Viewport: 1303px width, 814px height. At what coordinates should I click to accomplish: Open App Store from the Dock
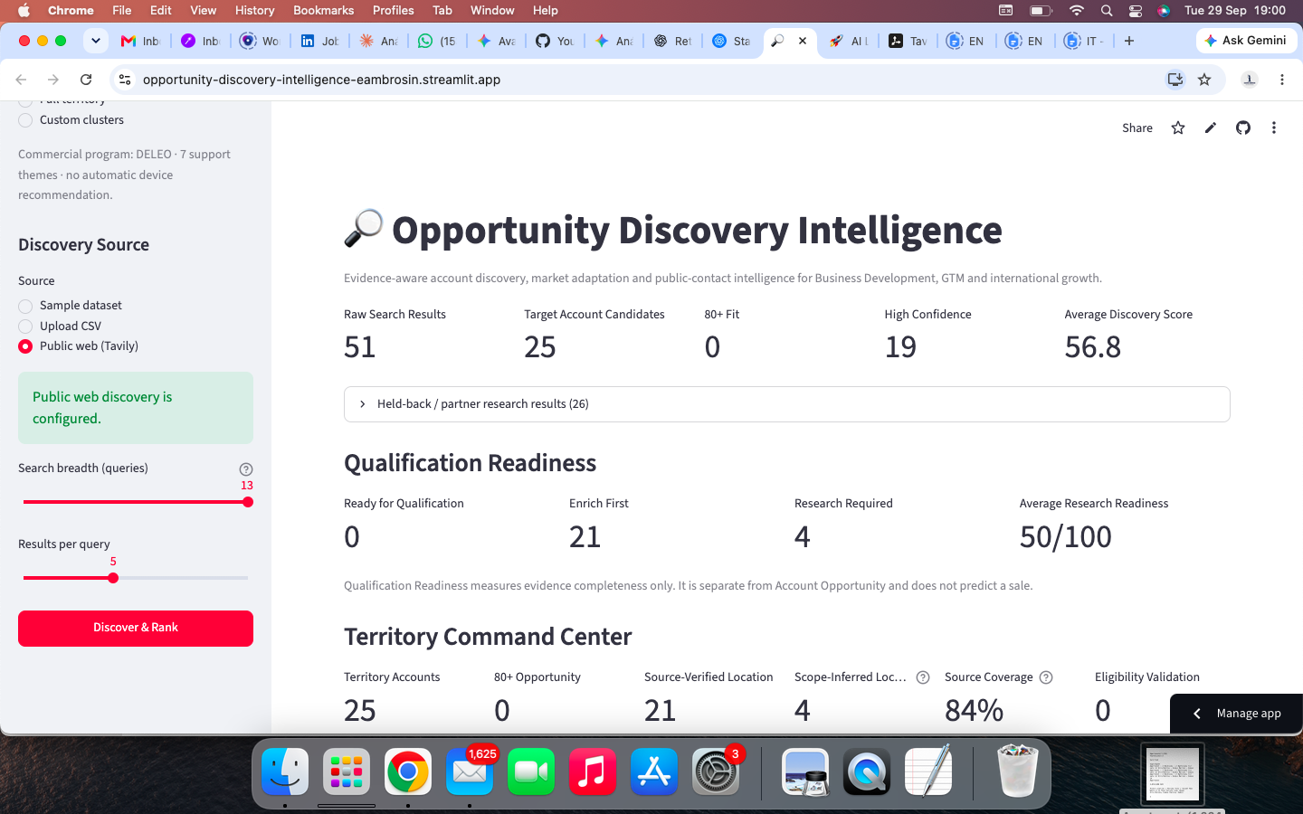tap(654, 771)
